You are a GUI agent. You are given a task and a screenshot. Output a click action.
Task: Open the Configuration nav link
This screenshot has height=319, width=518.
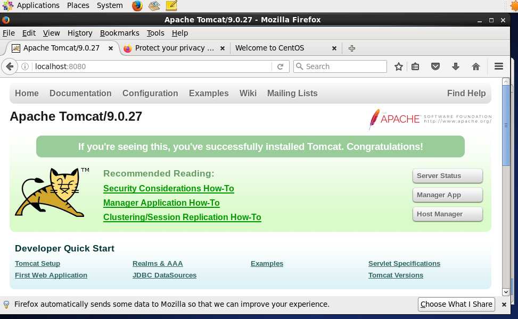150,94
